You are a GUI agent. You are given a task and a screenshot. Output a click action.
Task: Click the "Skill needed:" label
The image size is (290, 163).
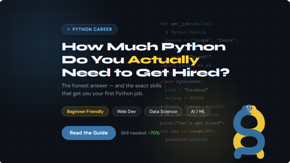click(x=134, y=133)
